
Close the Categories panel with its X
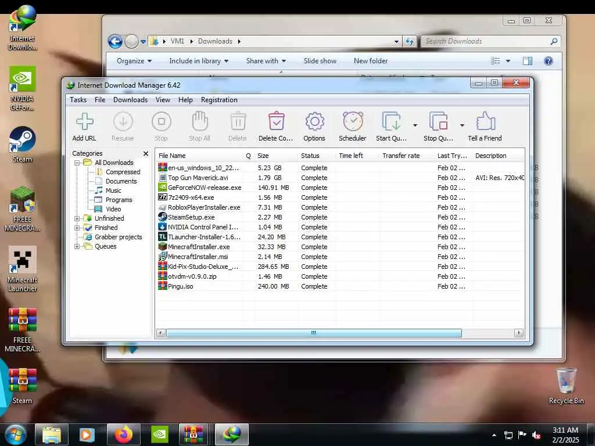coord(146,153)
